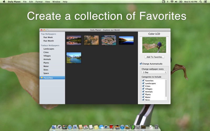Open Spotlight search magnifier
The image size is (210, 131).
click(x=201, y=2)
